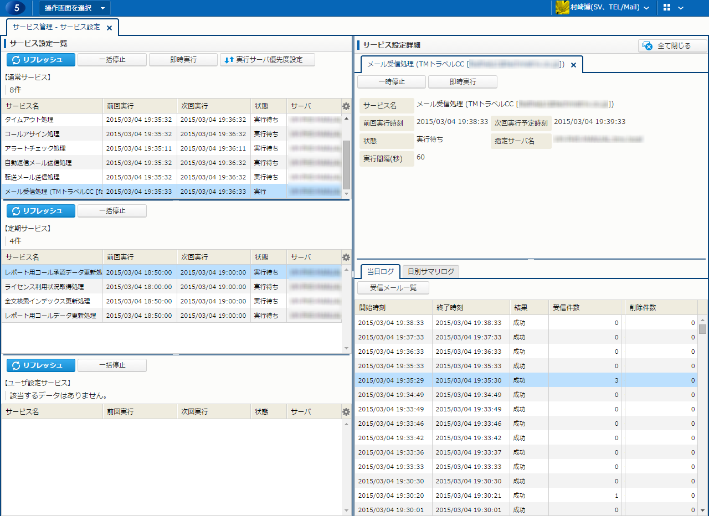Select the 自動返信メール送信処理 row
709x516 pixels.
[172, 163]
